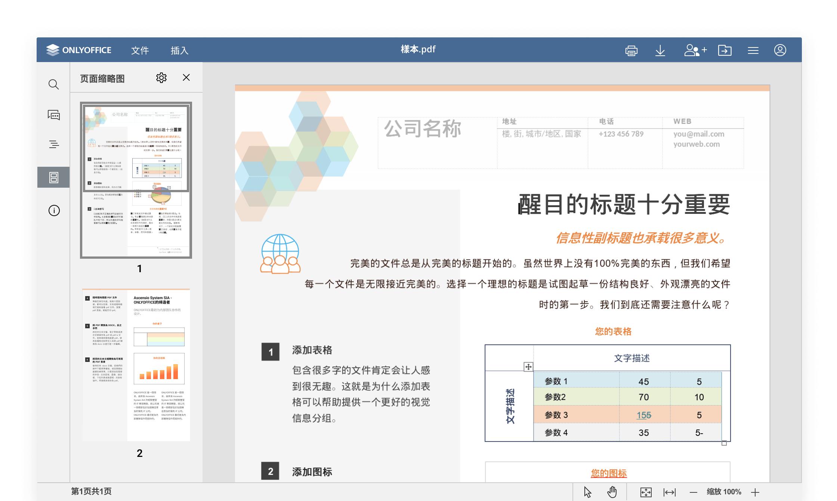Fit page to window
This screenshot has height=501, width=837.
pyautogui.click(x=646, y=492)
